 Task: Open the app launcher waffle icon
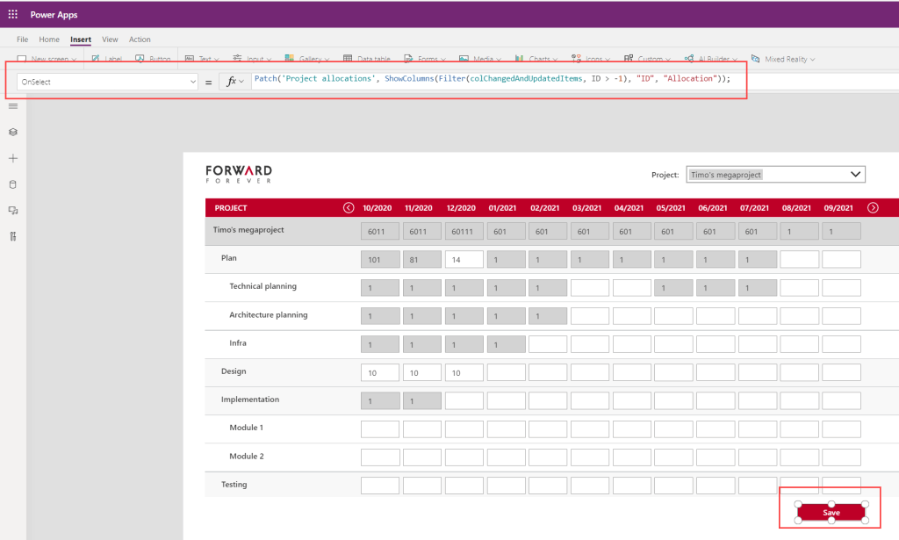coord(12,15)
